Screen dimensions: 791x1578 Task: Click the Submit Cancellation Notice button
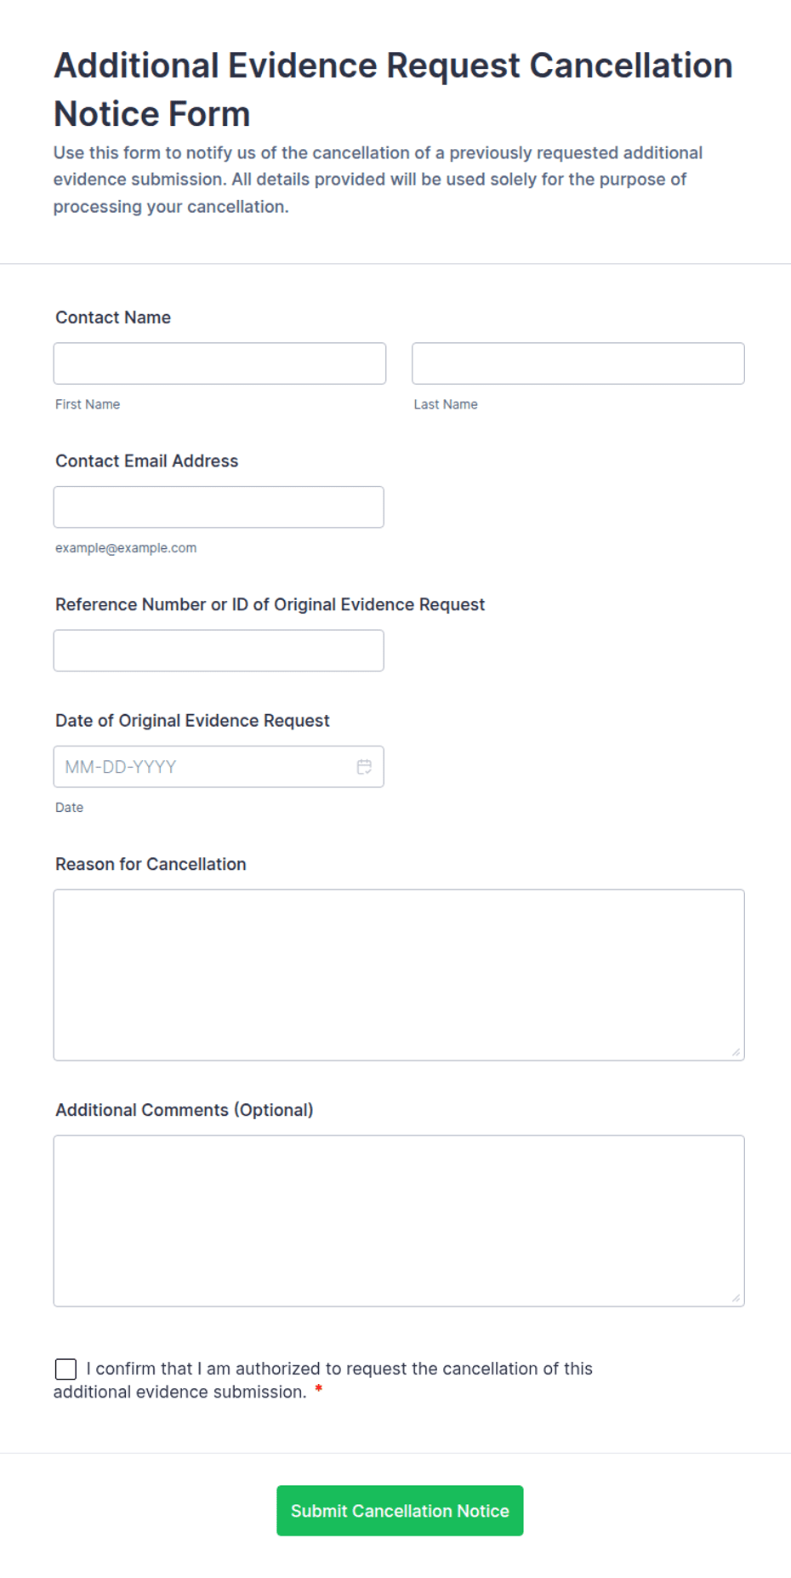pos(400,1511)
